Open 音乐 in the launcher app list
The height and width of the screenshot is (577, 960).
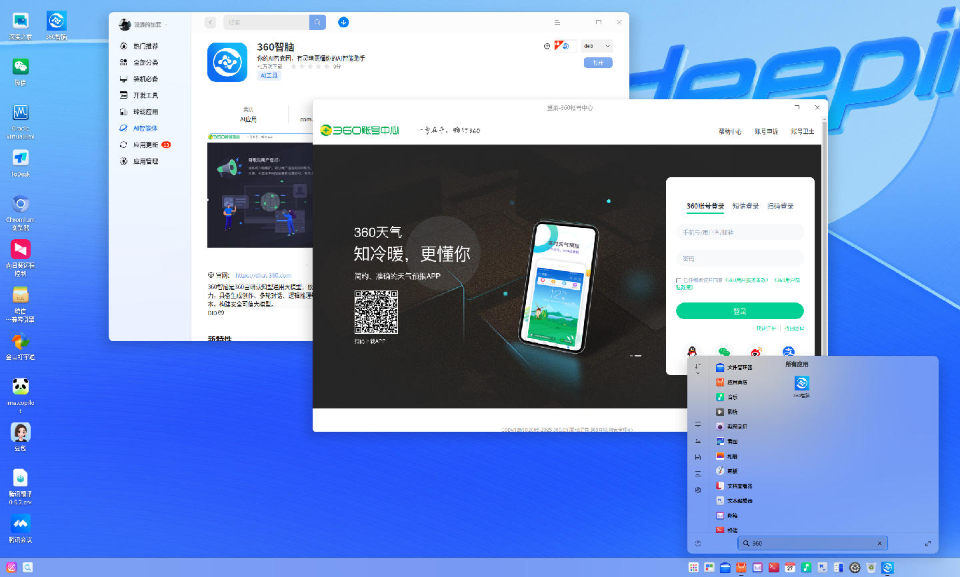click(727, 397)
